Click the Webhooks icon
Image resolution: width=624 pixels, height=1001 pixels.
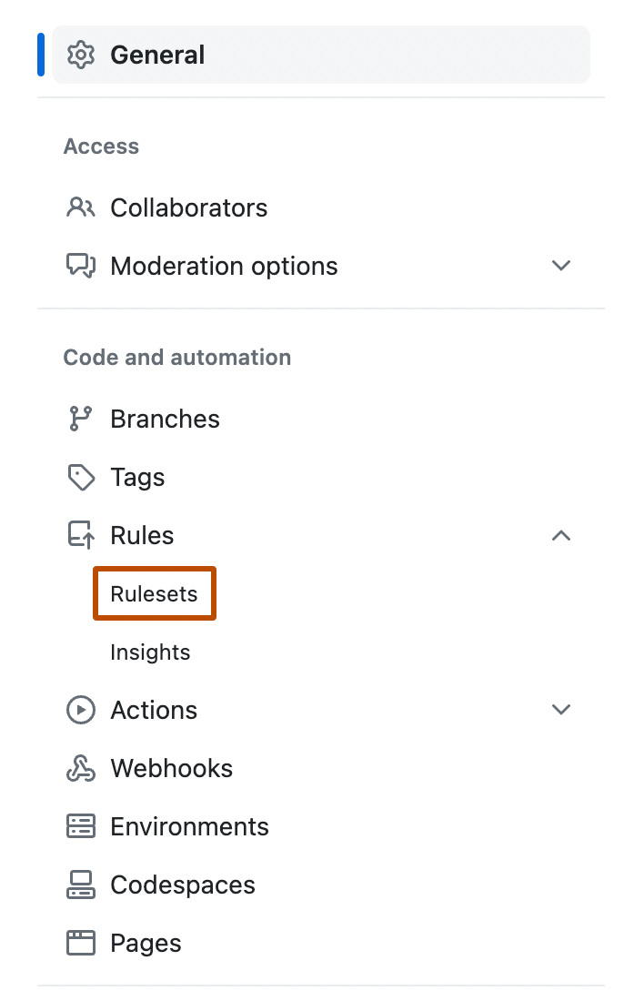click(x=81, y=768)
